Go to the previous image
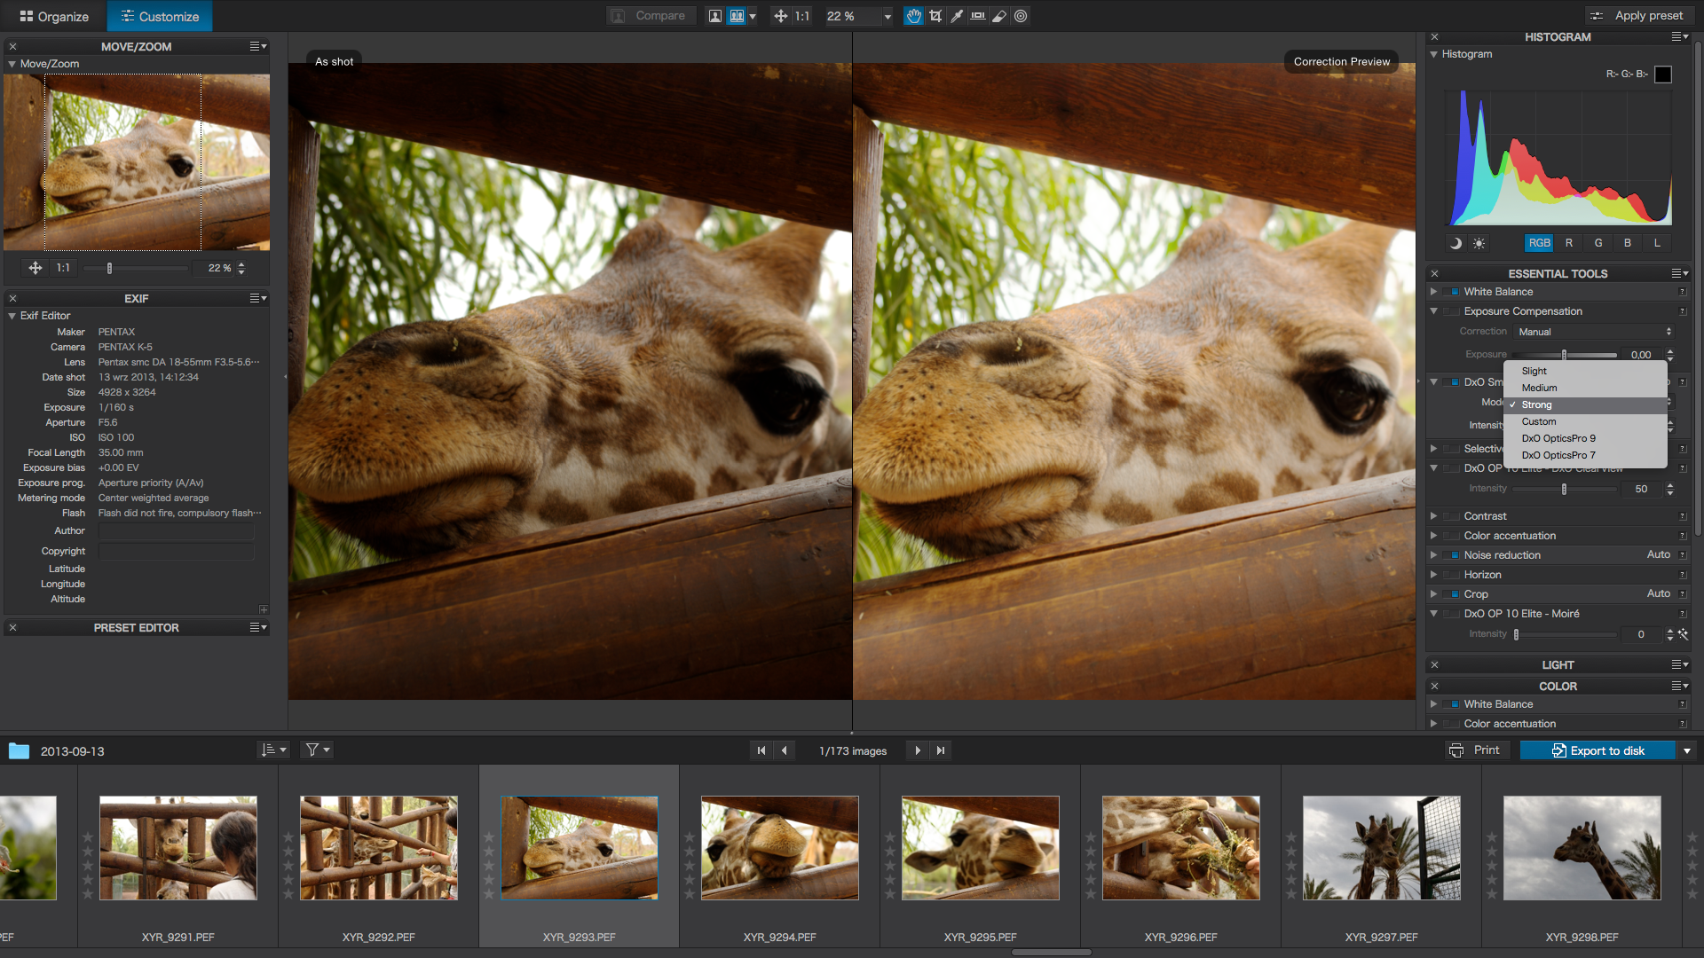Screen dimensions: 1704x958 point(785,750)
